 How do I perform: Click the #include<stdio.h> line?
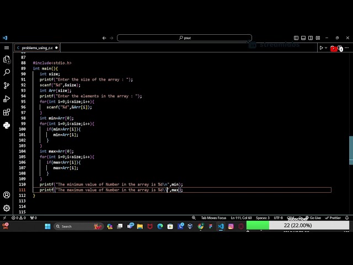click(52, 63)
